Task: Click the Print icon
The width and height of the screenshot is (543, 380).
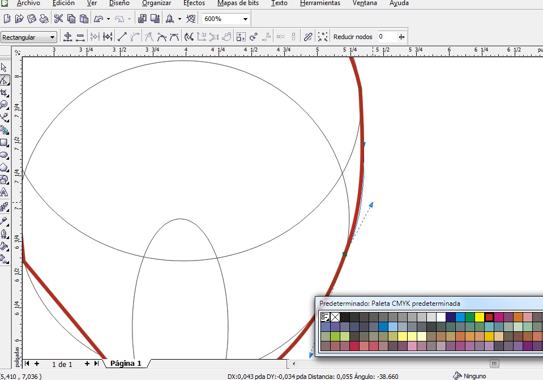Action: point(44,19)
